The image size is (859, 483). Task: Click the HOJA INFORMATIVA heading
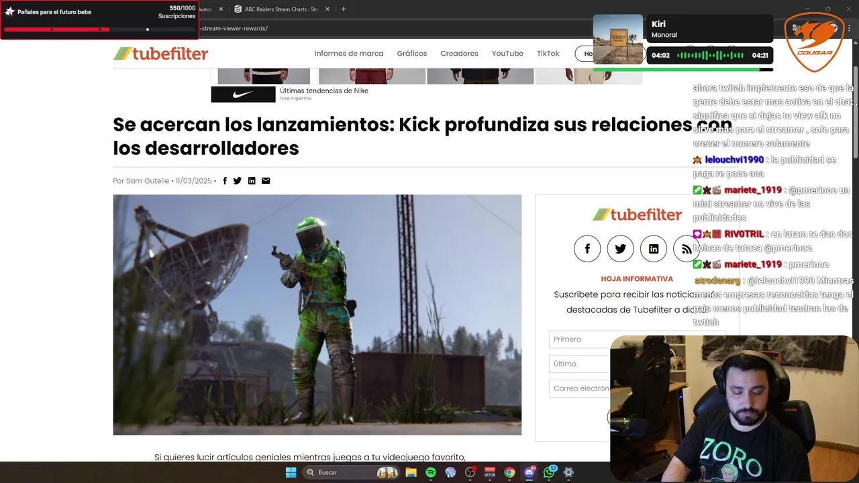point(637,279)
